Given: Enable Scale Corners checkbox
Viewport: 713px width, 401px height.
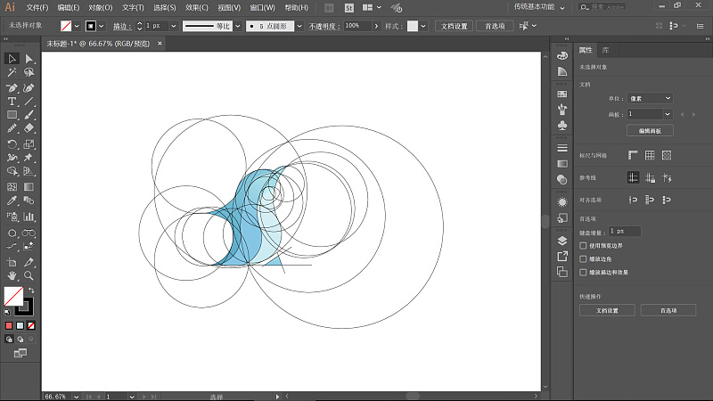Looking at the screenshot, I should click(x=583, y=259).
